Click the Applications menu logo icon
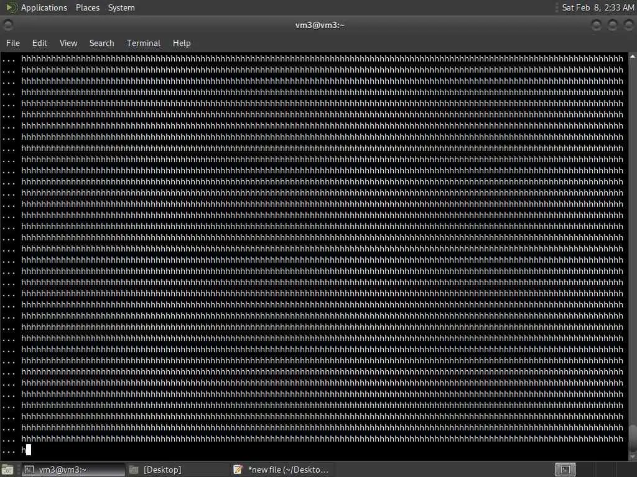Image resolution: width=637 pixels, height=477 pixels. click(11, 7)
